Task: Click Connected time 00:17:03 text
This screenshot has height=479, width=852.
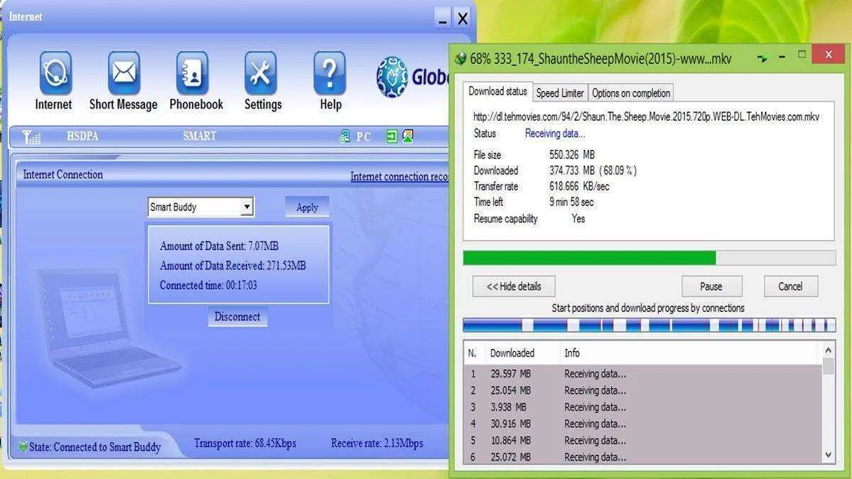Action: [x=208, y=285]
